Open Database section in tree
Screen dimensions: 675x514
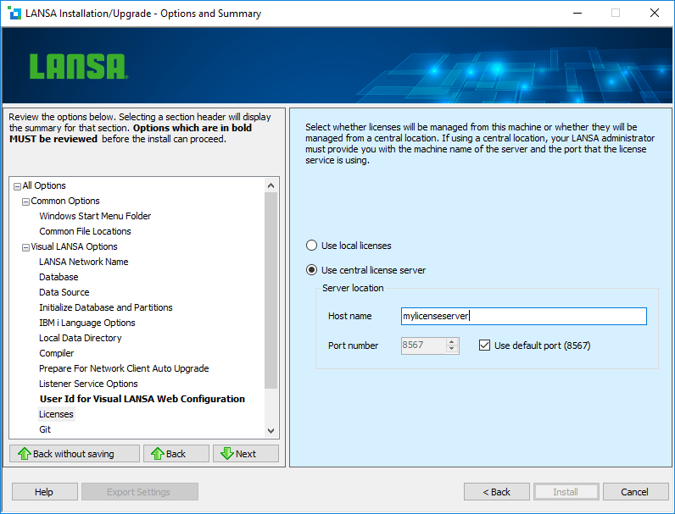(x=59, y=277)
